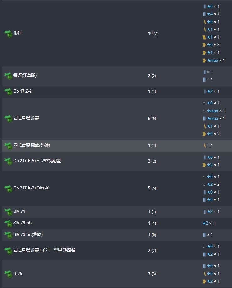Select the 四式重爆 飛龍(熟練) highlighted row name
This screenshot has height=288, width=232.
pos(32,146)
